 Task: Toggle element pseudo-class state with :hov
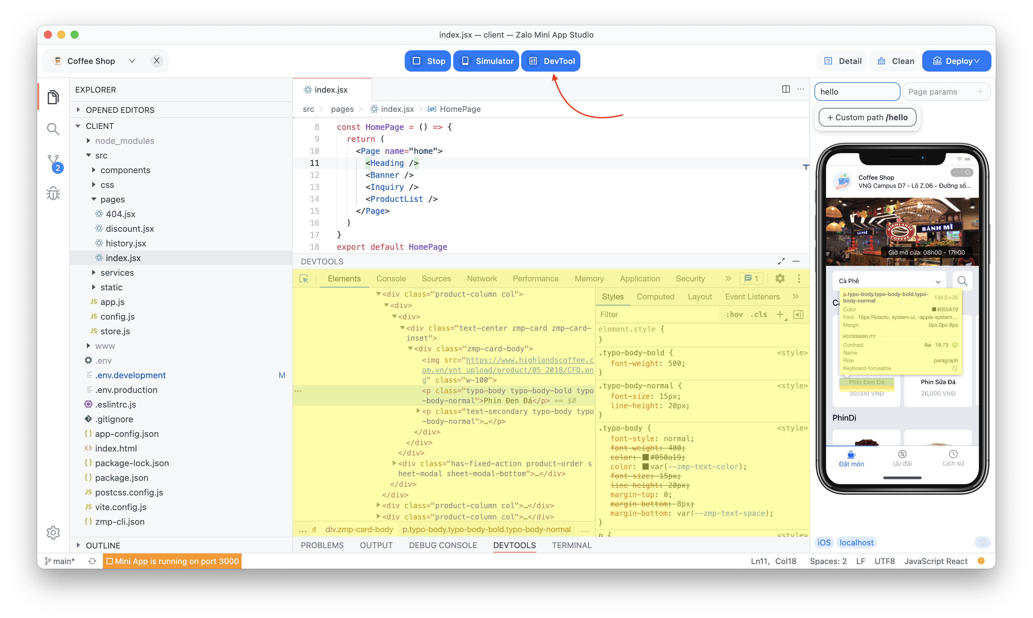point(734,314)
